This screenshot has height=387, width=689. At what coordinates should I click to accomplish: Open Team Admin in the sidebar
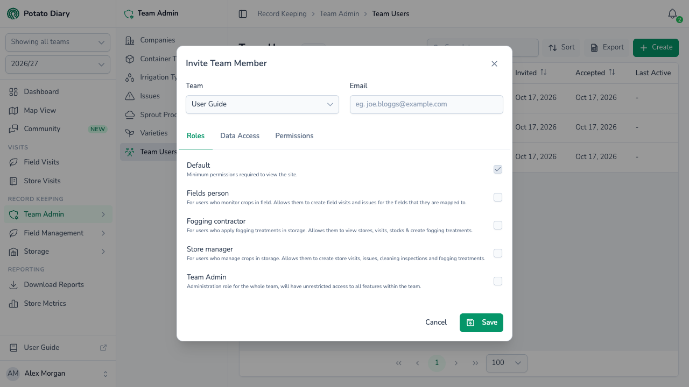(x=58, y=214)
